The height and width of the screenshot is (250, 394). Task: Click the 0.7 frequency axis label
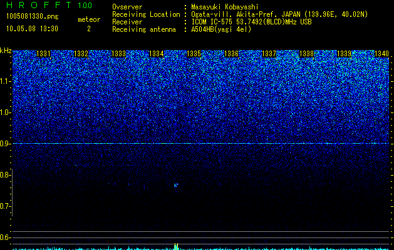pyautogui.click(x=6, y=206)
